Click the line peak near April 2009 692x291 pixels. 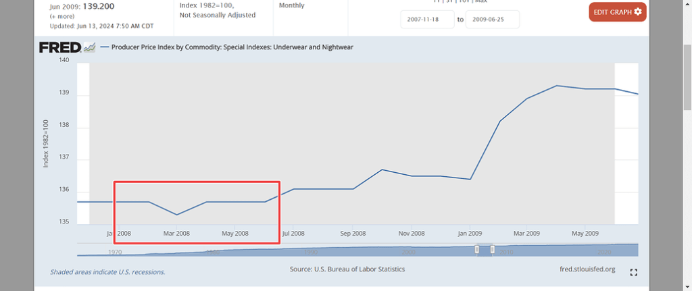pyautogui.click(x=556, y=86)
